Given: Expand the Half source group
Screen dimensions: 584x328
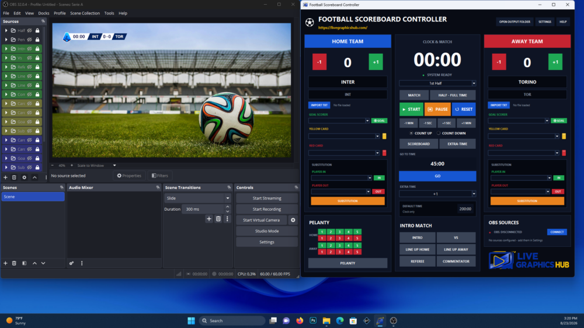Looking at the screenshot, I should [6, 30].
